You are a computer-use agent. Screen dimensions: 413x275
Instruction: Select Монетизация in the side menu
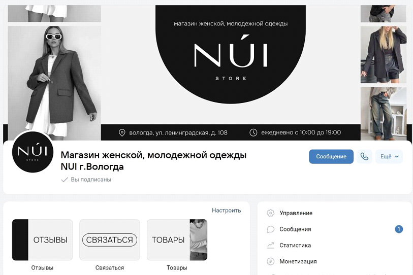click(298, 261)
